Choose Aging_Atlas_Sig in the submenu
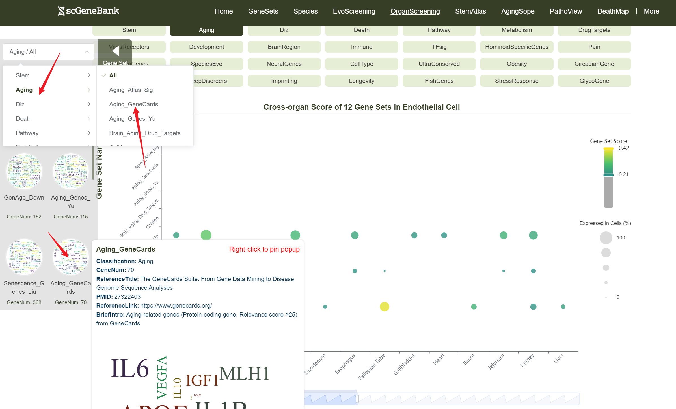The image size is (676, 409). click(131, 90)
